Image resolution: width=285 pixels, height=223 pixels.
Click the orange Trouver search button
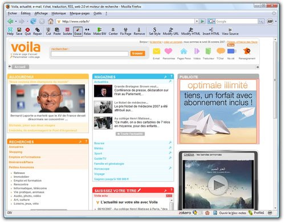pos(138,54)
